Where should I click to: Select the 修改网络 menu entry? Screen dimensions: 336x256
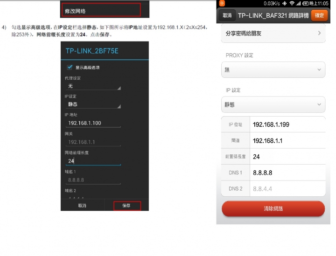101,10
